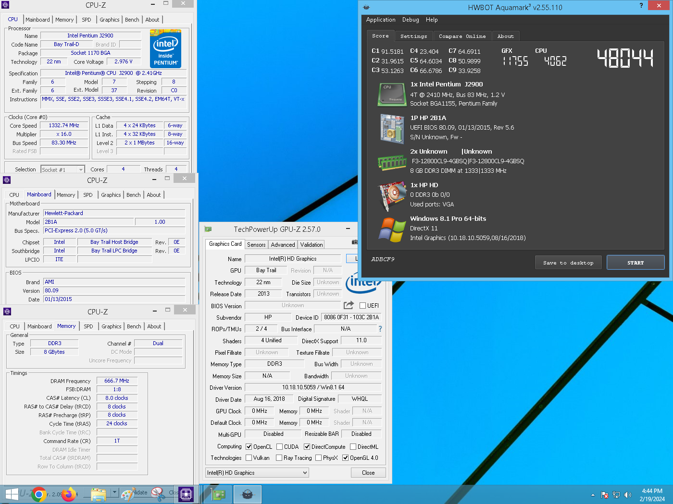
Task: Click GPU-Z Bus Interface question mark
Action: [x=380, y=329]
